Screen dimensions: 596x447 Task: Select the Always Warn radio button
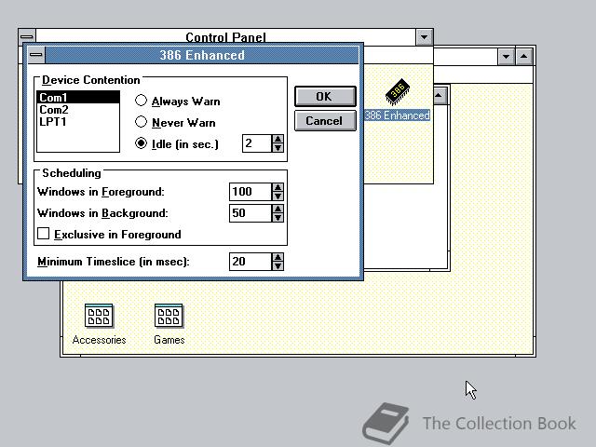click(x=141, y=101)
